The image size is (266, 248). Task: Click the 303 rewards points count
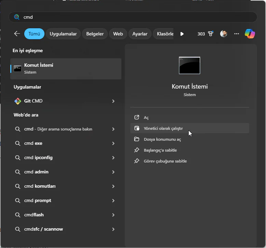point(201,34)
